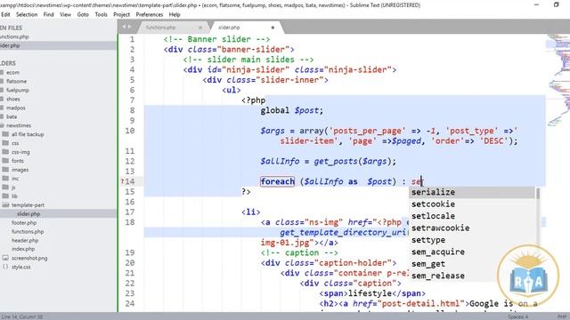Viewport: 570px width, 320px height.
Task: Choose setcookie from autocomplete list
Action: coord(472,204)
